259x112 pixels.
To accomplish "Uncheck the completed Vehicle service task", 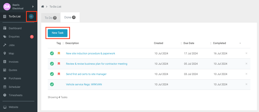I will 52,84.
